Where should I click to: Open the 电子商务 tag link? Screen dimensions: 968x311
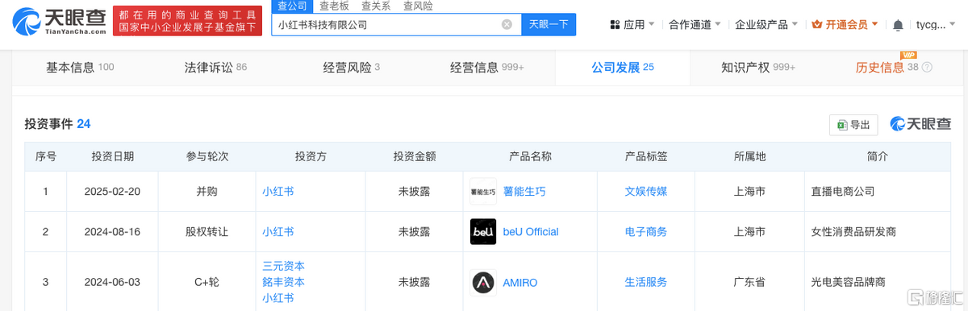coord(646,232)
